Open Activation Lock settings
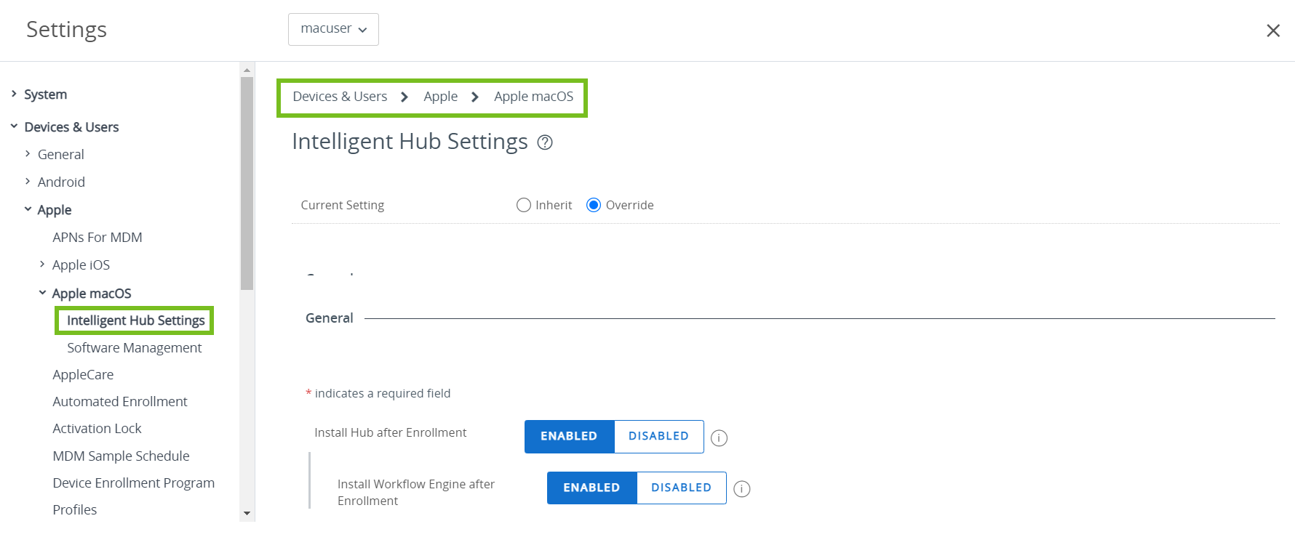The image size is (1295, 553). tap(97, 429)
